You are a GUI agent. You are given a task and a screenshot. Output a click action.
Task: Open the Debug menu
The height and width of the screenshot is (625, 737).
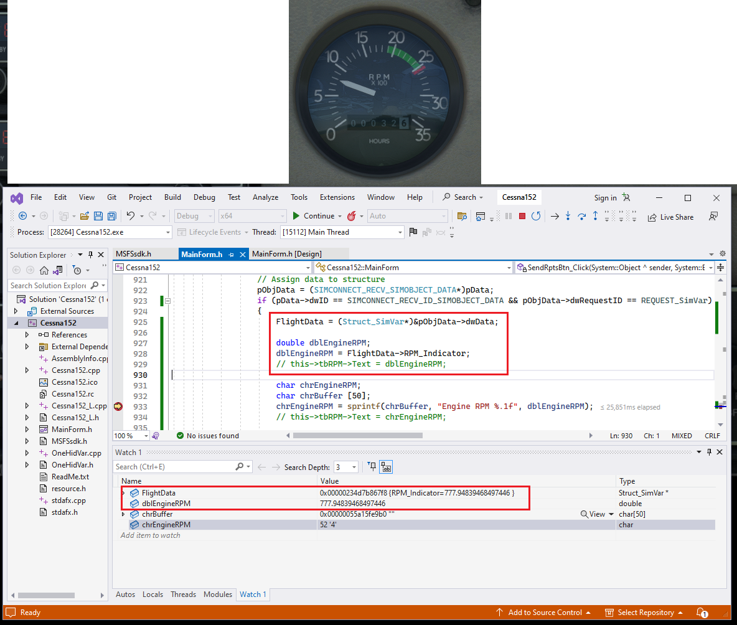204,197
